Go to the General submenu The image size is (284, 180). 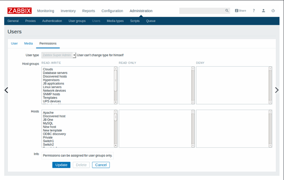(x=13, y=21)
